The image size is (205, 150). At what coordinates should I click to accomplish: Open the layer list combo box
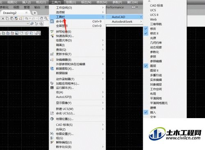coord(14,24)
